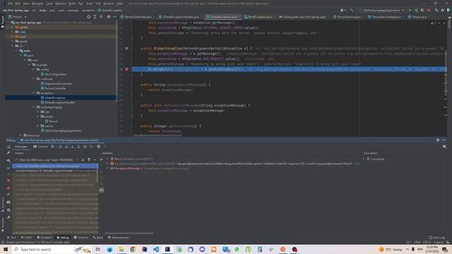Toggle Mute Breakpoints in debug sidebar
The width and height of the screenshot is (452, 254).
[8, 195]
